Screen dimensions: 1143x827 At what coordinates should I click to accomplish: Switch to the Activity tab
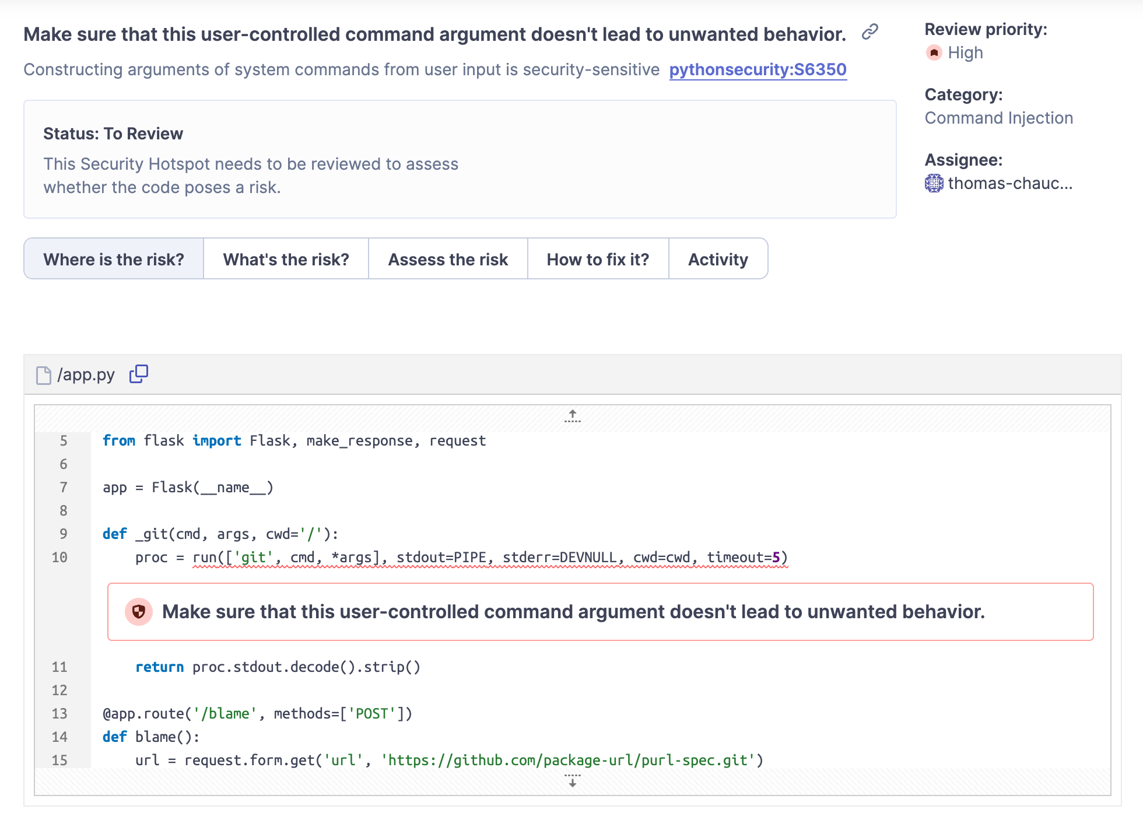click(x=718, y=259)
